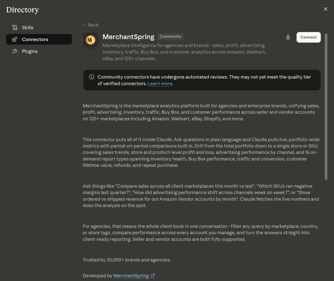
Task: Click the Back chevron arrow icon
Action: point(84,25)
